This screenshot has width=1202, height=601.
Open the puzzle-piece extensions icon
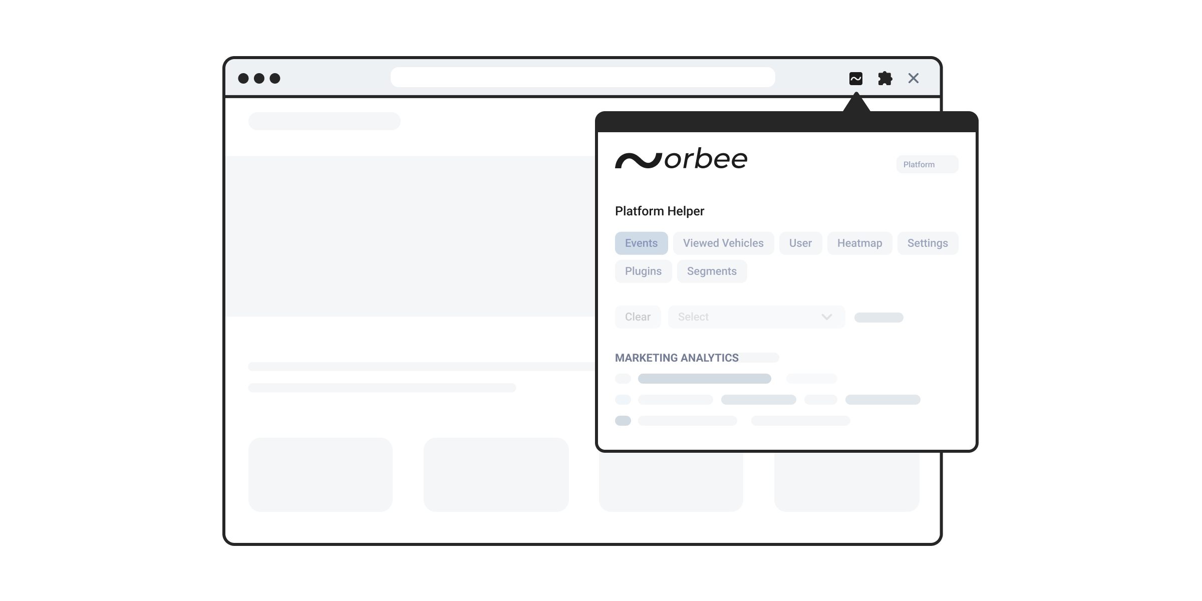(885, 79)
